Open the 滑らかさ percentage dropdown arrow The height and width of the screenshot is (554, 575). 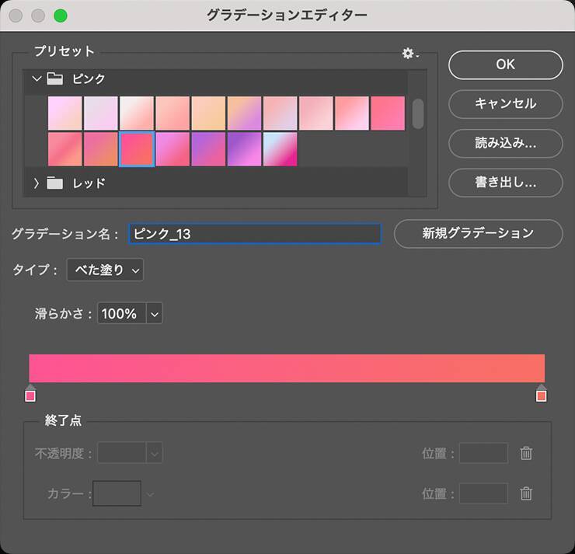(154, 314)
